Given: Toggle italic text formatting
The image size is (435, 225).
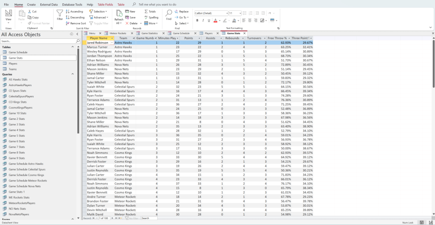Looking at the screenshot, I should click(x=202, y=20).
